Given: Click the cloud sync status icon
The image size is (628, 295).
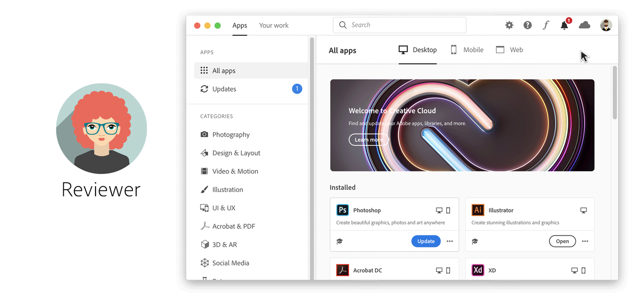Looking at the screenshot, I should point(584,26).
